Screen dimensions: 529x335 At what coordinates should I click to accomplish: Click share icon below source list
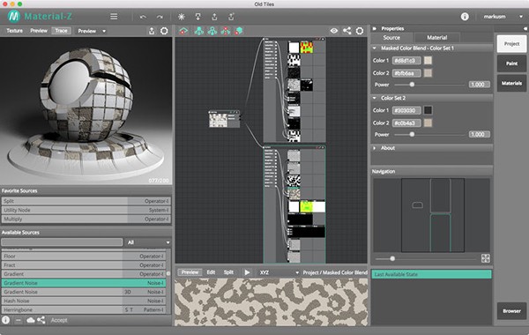(41, 320)
